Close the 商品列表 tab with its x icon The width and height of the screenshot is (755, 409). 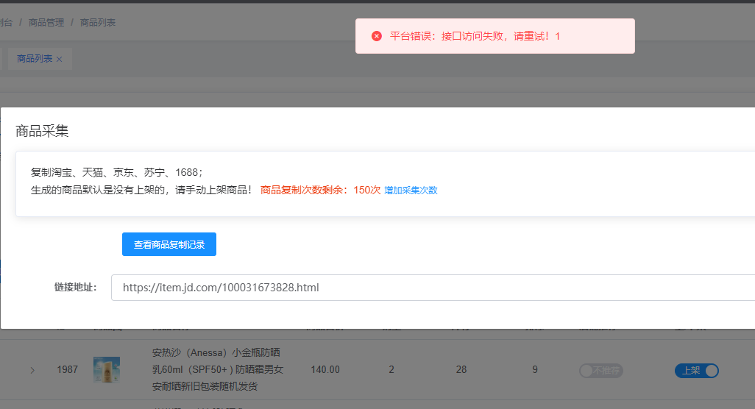60,59
